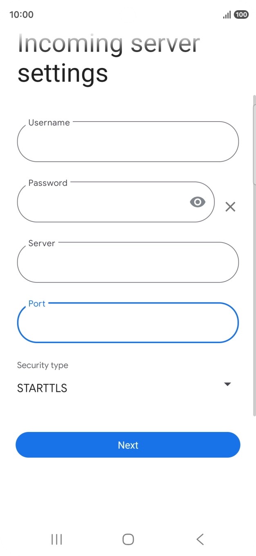The width and height of the screenshot is (256, 556).
Task: Select the STARTTLS option
Action: [x=42, y=388]
